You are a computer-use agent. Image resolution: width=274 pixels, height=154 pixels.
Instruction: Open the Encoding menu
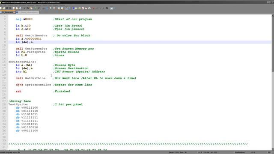coord(22,5)
